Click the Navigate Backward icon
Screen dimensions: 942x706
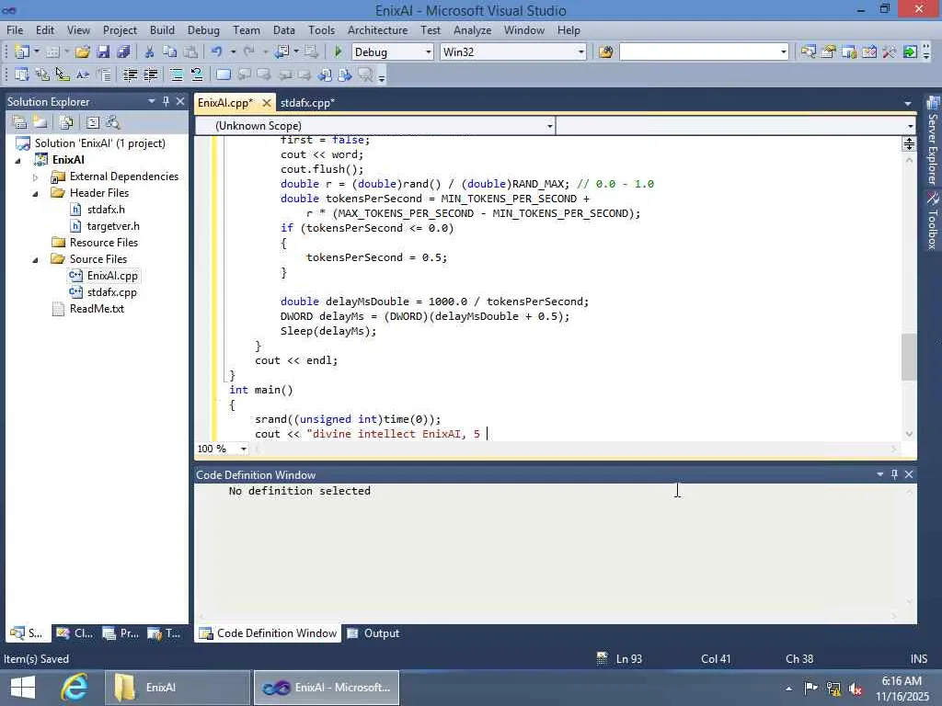[281, 52]
